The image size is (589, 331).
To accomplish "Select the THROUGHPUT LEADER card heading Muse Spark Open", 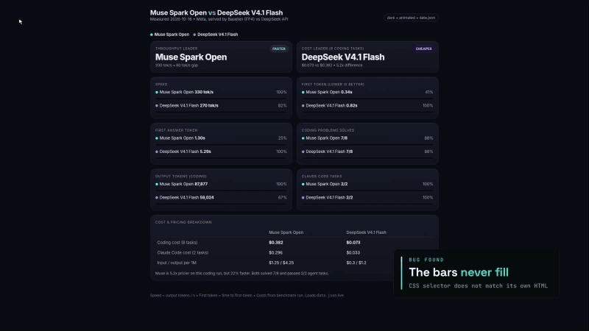I will pyautogui.click(x=191, y=57).
